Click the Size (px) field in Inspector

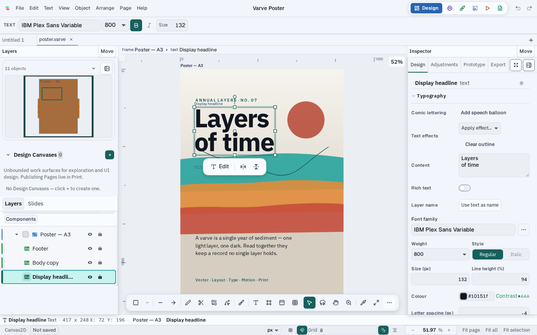click(440, 279)
